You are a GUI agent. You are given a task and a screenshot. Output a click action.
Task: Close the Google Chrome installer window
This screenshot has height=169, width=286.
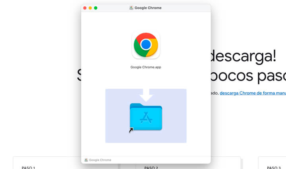coord(85,8)
